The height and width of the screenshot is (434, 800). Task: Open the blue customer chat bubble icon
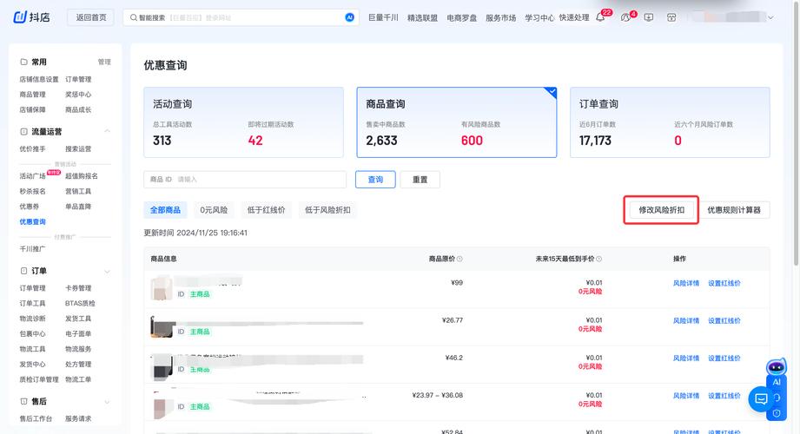tap(761, 399)
